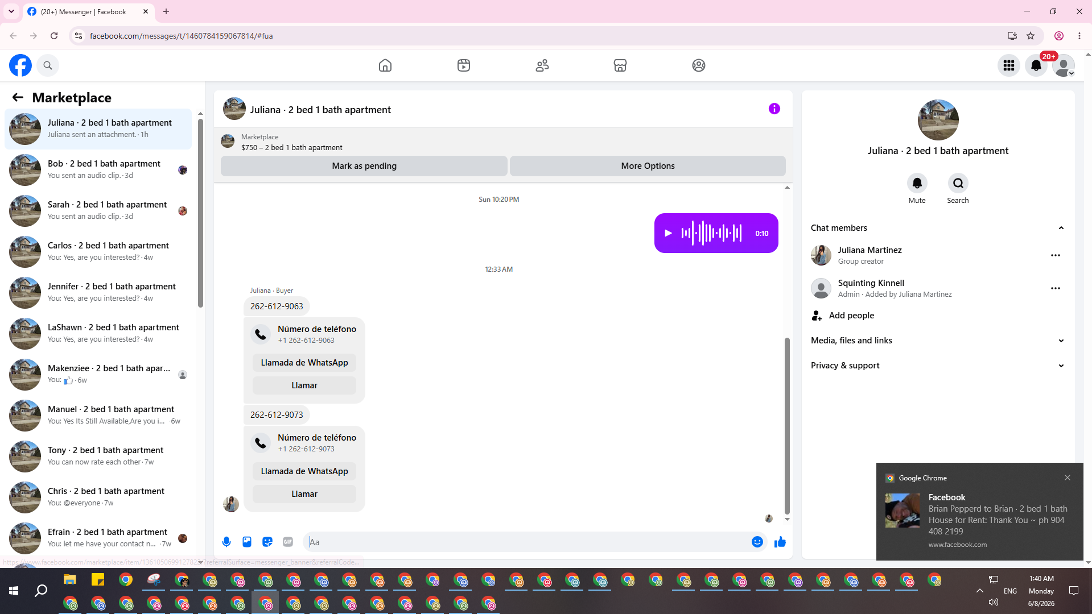Go back from Marketplace chats

coord(18,97)
